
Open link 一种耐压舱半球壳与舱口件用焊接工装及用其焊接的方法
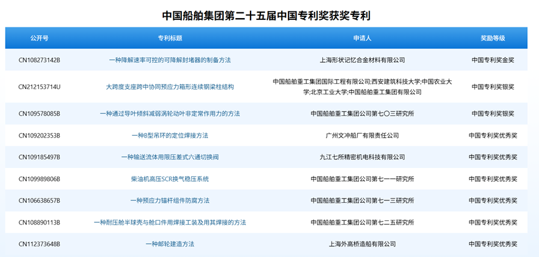169,222
